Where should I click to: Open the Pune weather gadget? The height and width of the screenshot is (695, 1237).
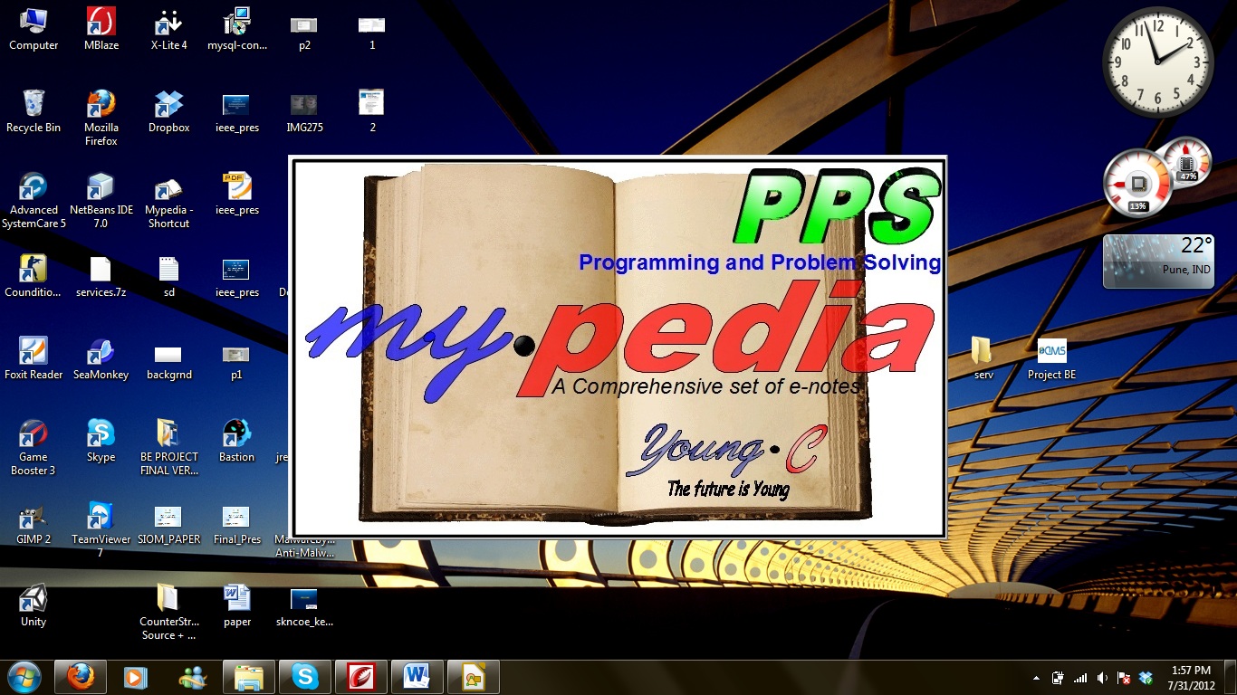click(1159, 260)
